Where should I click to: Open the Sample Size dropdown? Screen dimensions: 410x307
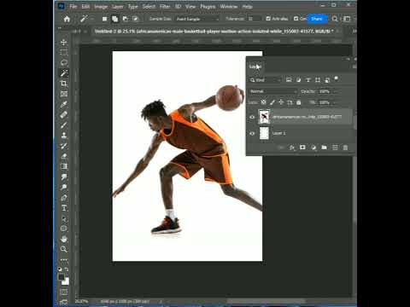[x=197, y=19]
